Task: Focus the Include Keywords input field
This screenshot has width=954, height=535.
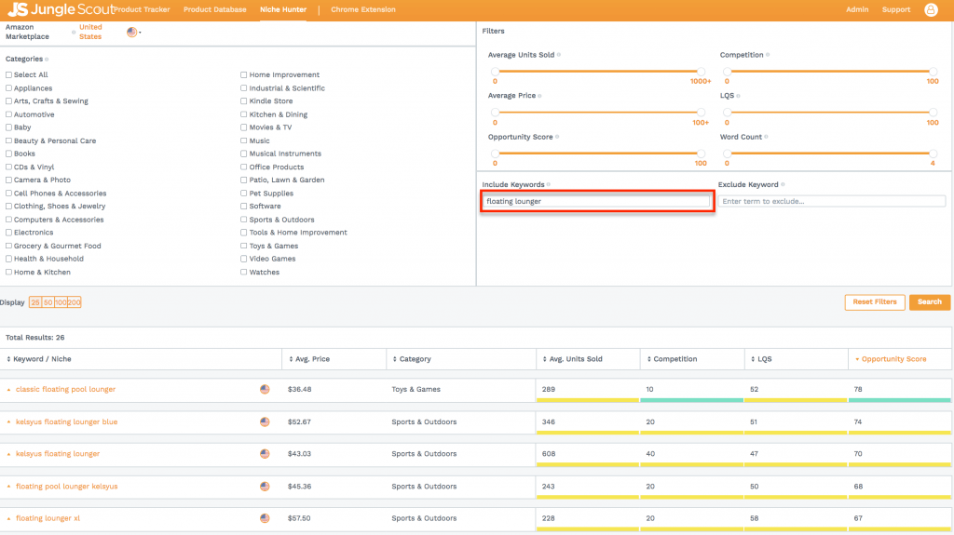Action: 597,201
